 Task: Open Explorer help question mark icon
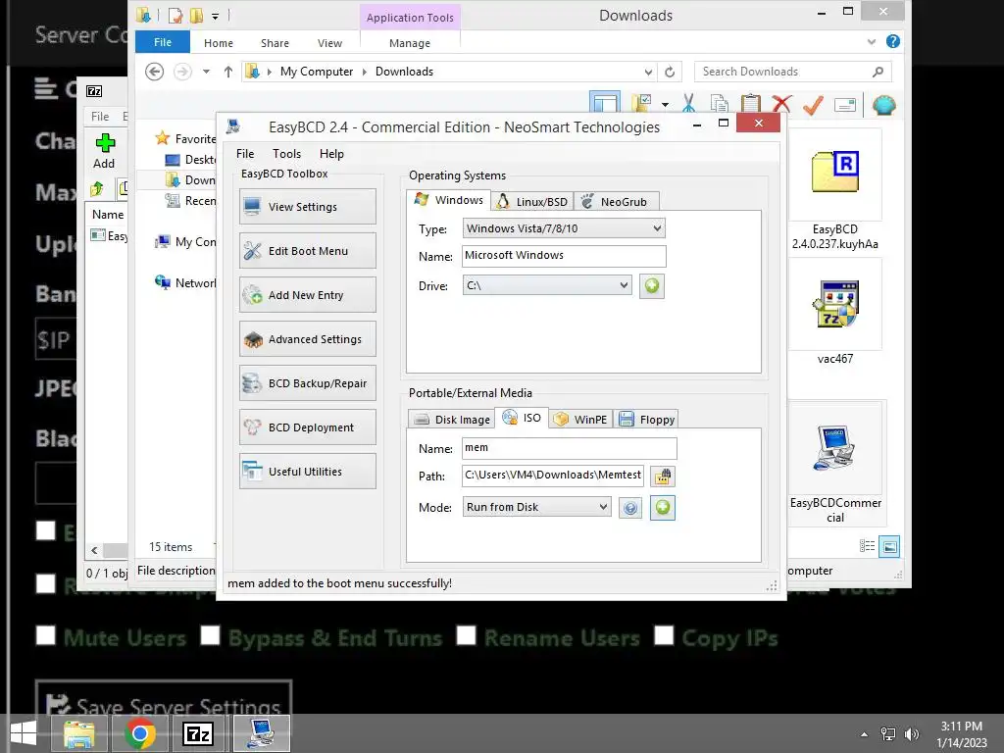(892, 41)
